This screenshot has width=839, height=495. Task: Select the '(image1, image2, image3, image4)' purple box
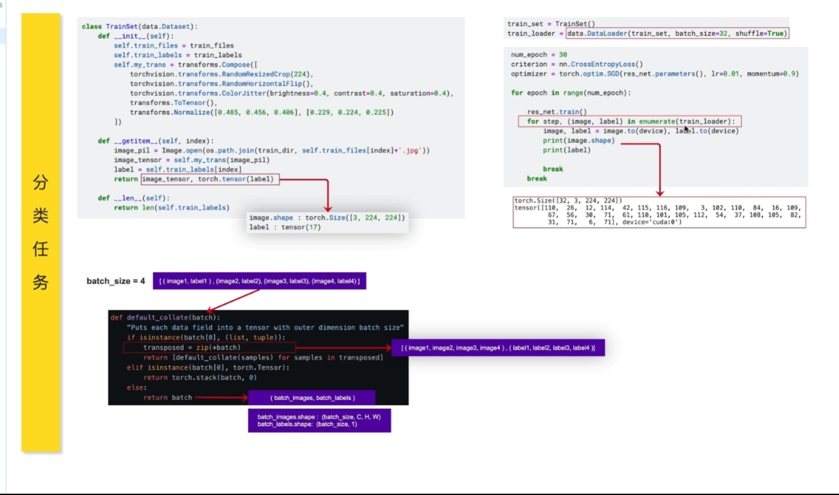click(498, 348)
